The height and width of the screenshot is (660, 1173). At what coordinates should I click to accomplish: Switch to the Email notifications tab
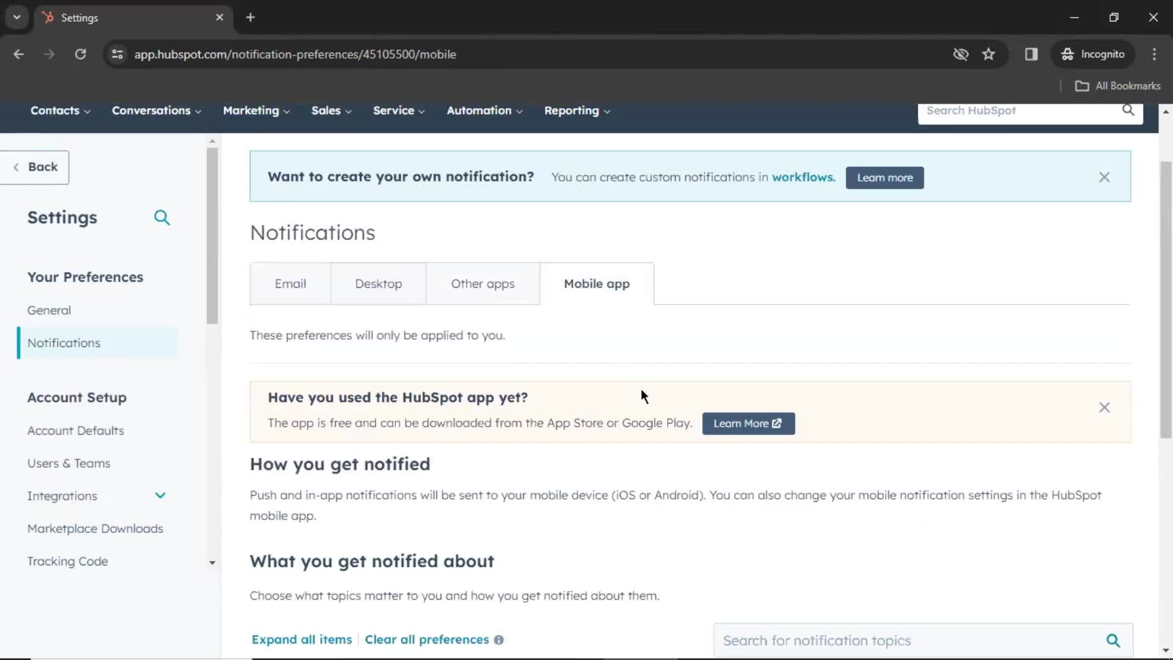pyautogui.click(x=289, y=284)
